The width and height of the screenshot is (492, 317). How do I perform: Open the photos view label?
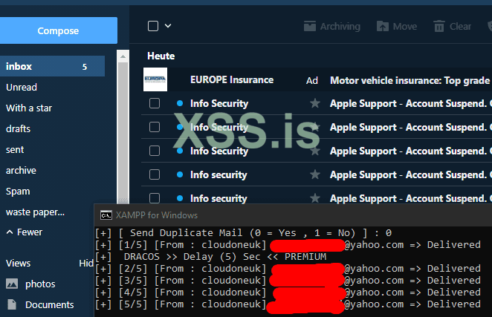(x=40, y=284)
